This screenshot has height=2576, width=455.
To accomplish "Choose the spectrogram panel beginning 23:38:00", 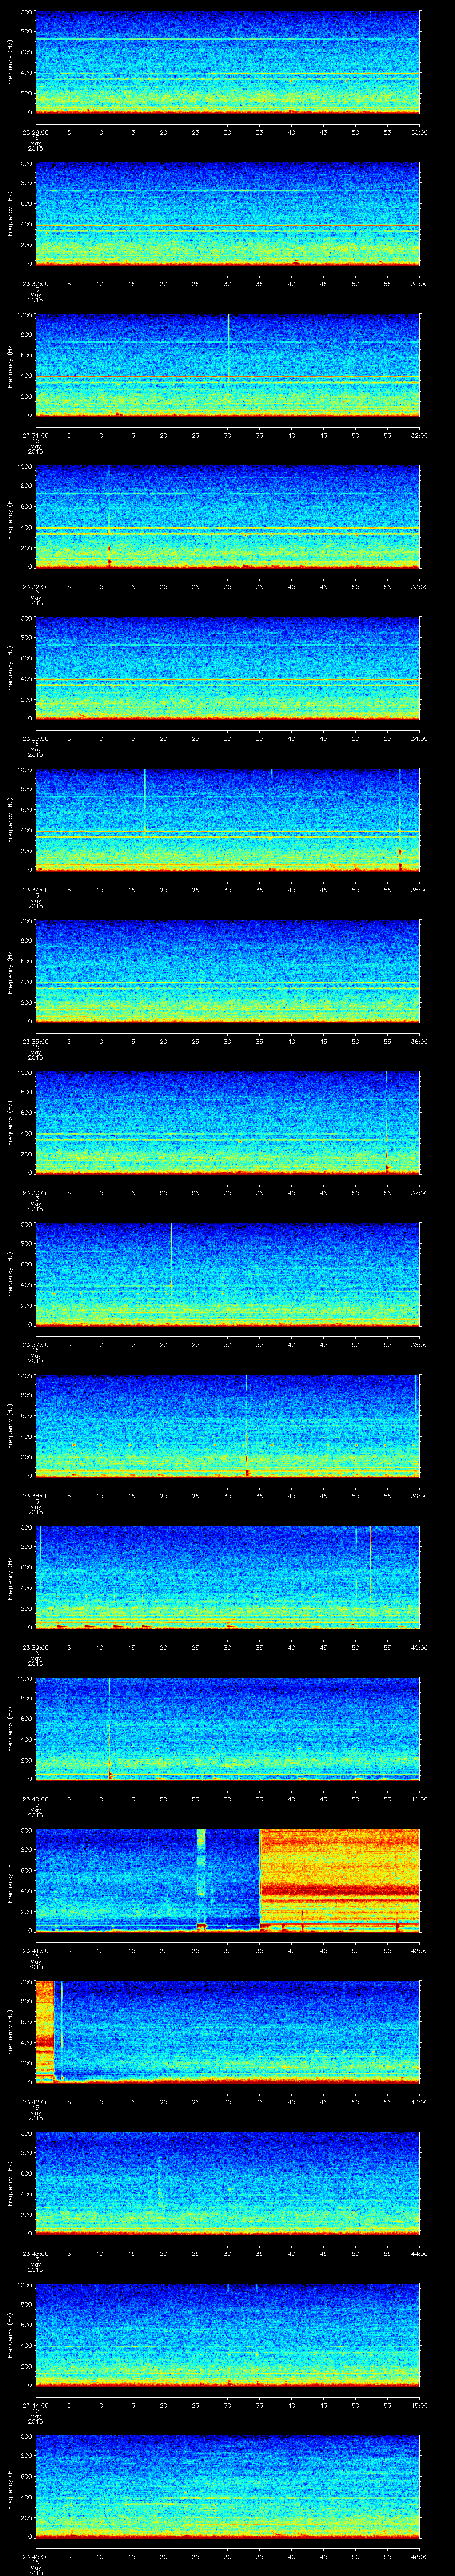I will coord(227,1427).
